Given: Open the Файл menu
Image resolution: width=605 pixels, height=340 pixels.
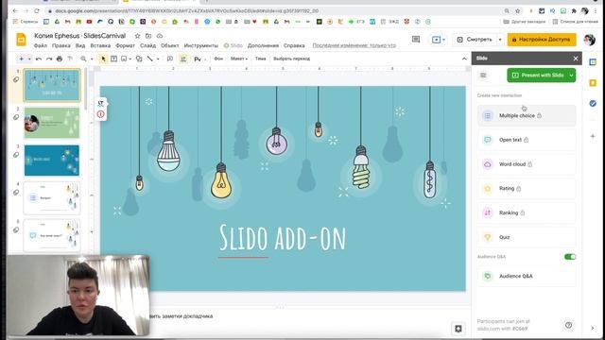Looking at the screenshot, I should pyautogui.click(x=41, y=45).
